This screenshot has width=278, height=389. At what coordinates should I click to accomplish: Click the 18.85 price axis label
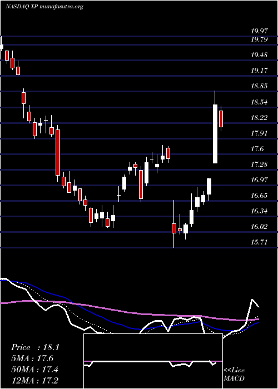pos(260,86)
